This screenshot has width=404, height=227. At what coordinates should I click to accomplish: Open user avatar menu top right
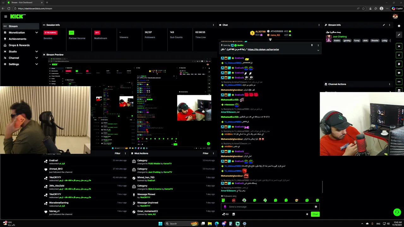[395, 16]
